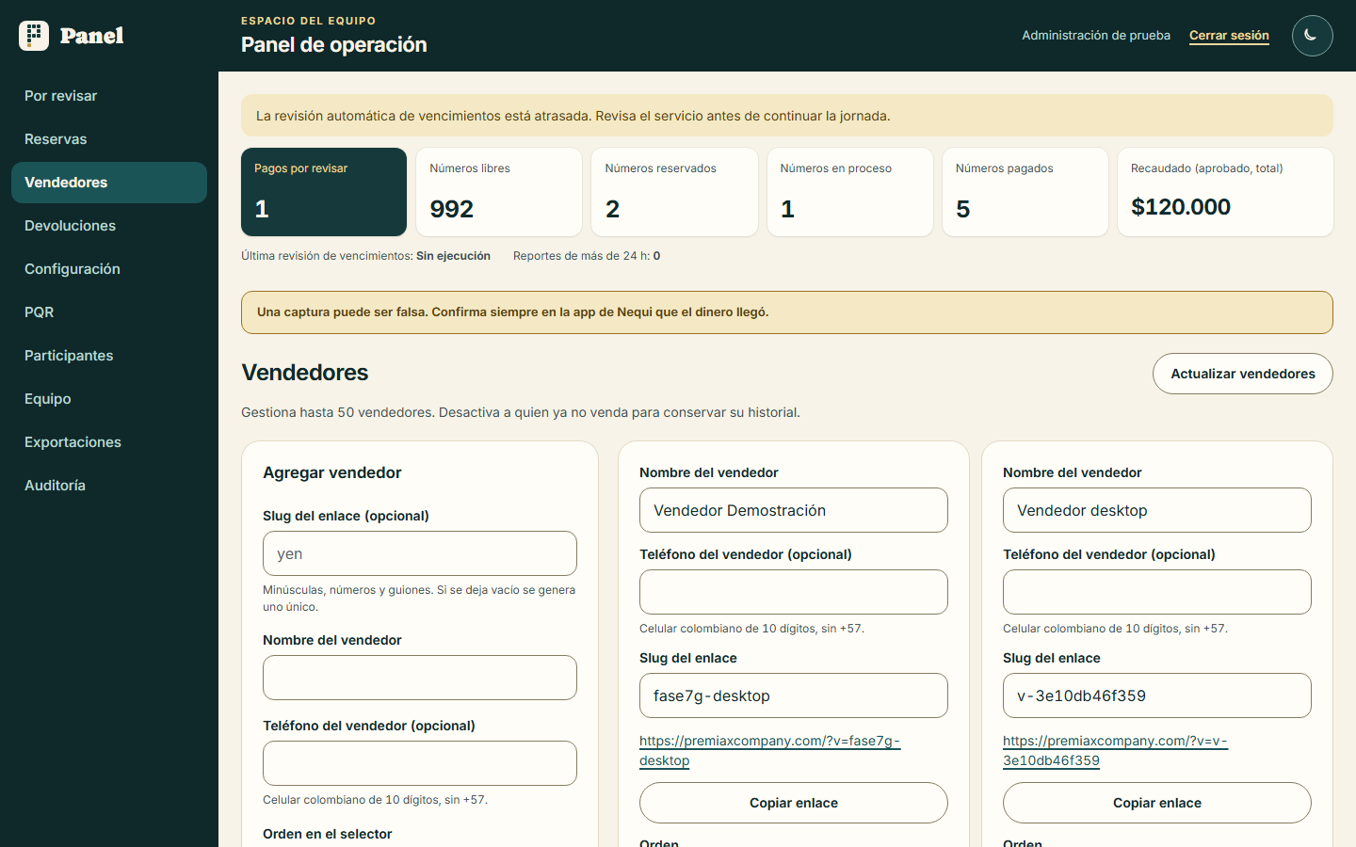This screenshot has height=847, width=1356.
Task: Click the empty Nombre del vendedor field in Agregar vendedor
Action: [x=420, y=678]
